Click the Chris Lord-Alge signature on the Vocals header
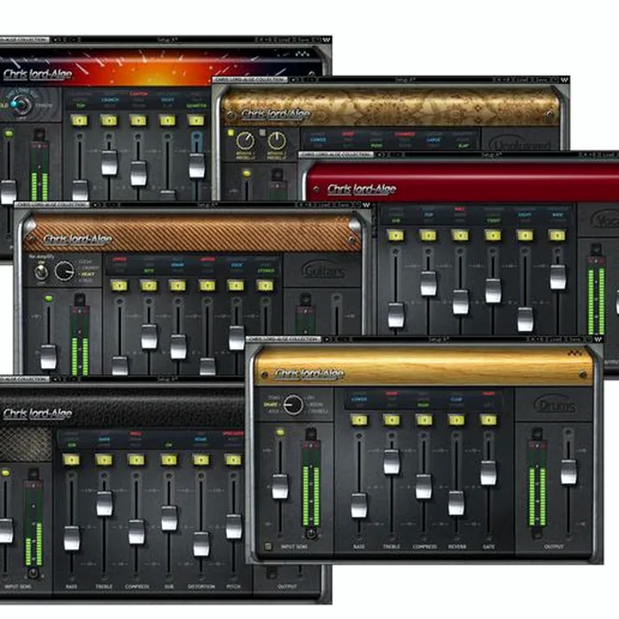Viewport: 619px width, 619px height. (x=362, y=189)
